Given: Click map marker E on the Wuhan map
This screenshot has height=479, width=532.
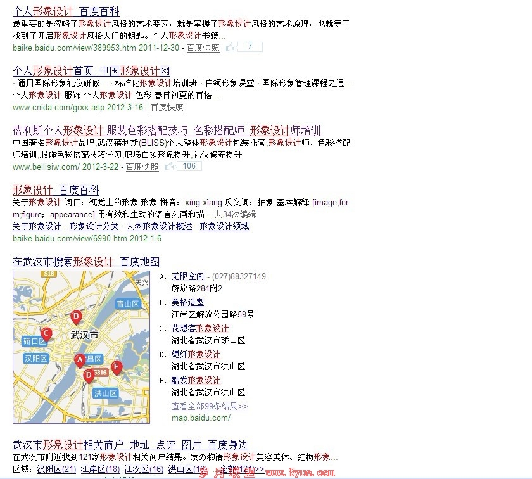Looking at the screenshot, I should pyautogui.click(x=117, y=367).
